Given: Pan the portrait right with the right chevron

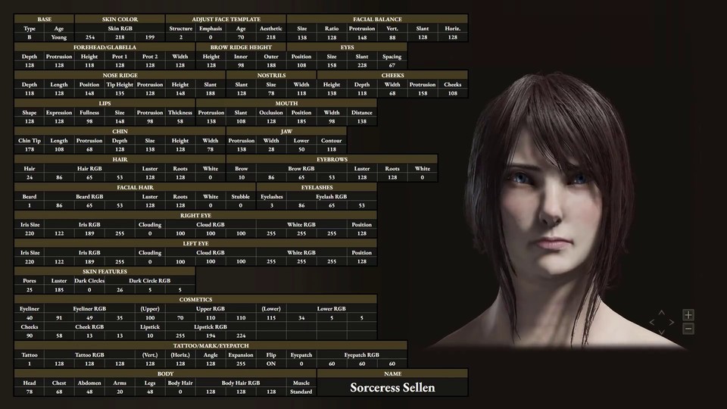Looking at the screenshot, I should pos(672,323).
